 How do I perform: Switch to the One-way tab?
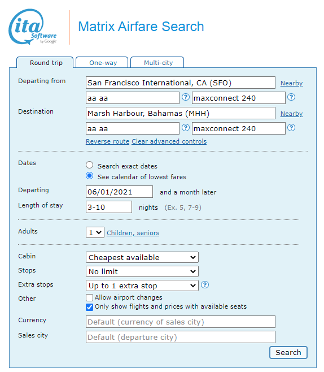[102, 62]
